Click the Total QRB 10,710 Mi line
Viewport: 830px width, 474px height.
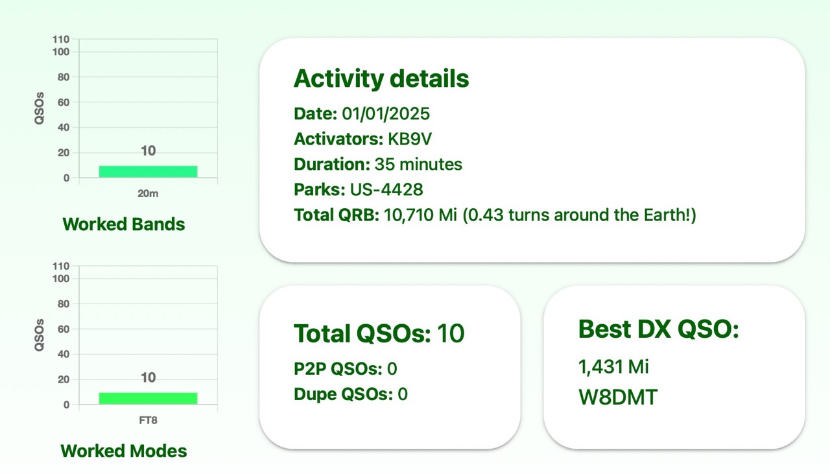tap(495, 215)
